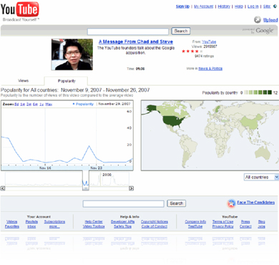Click the Face The Candidates star icon
The image size is (279, 265).
[x=231, y=203]
